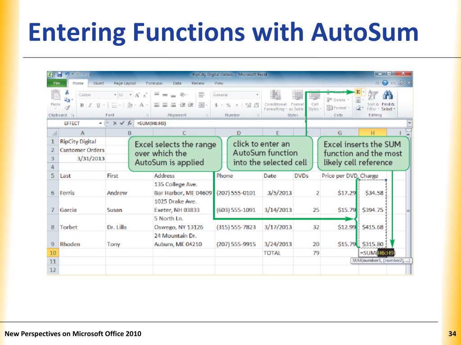The image size is (461, 345).
Task: Click the Name Box showing EFFECT
Action: point(72,123)
